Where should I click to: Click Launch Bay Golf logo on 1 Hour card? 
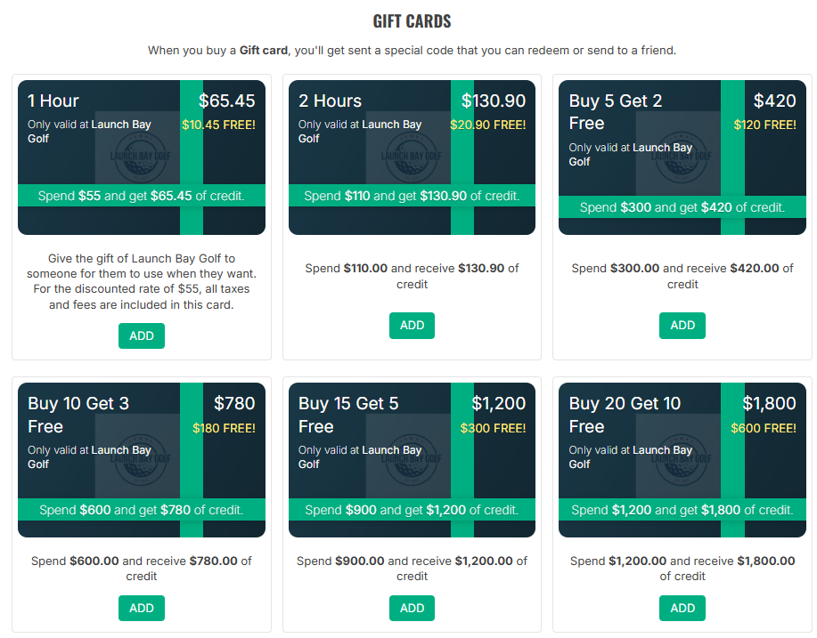tap(140, 156)
